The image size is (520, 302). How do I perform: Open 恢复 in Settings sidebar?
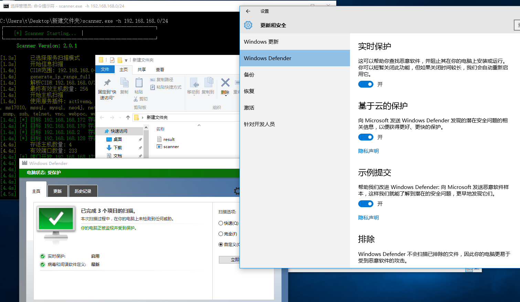coord(295,91)
